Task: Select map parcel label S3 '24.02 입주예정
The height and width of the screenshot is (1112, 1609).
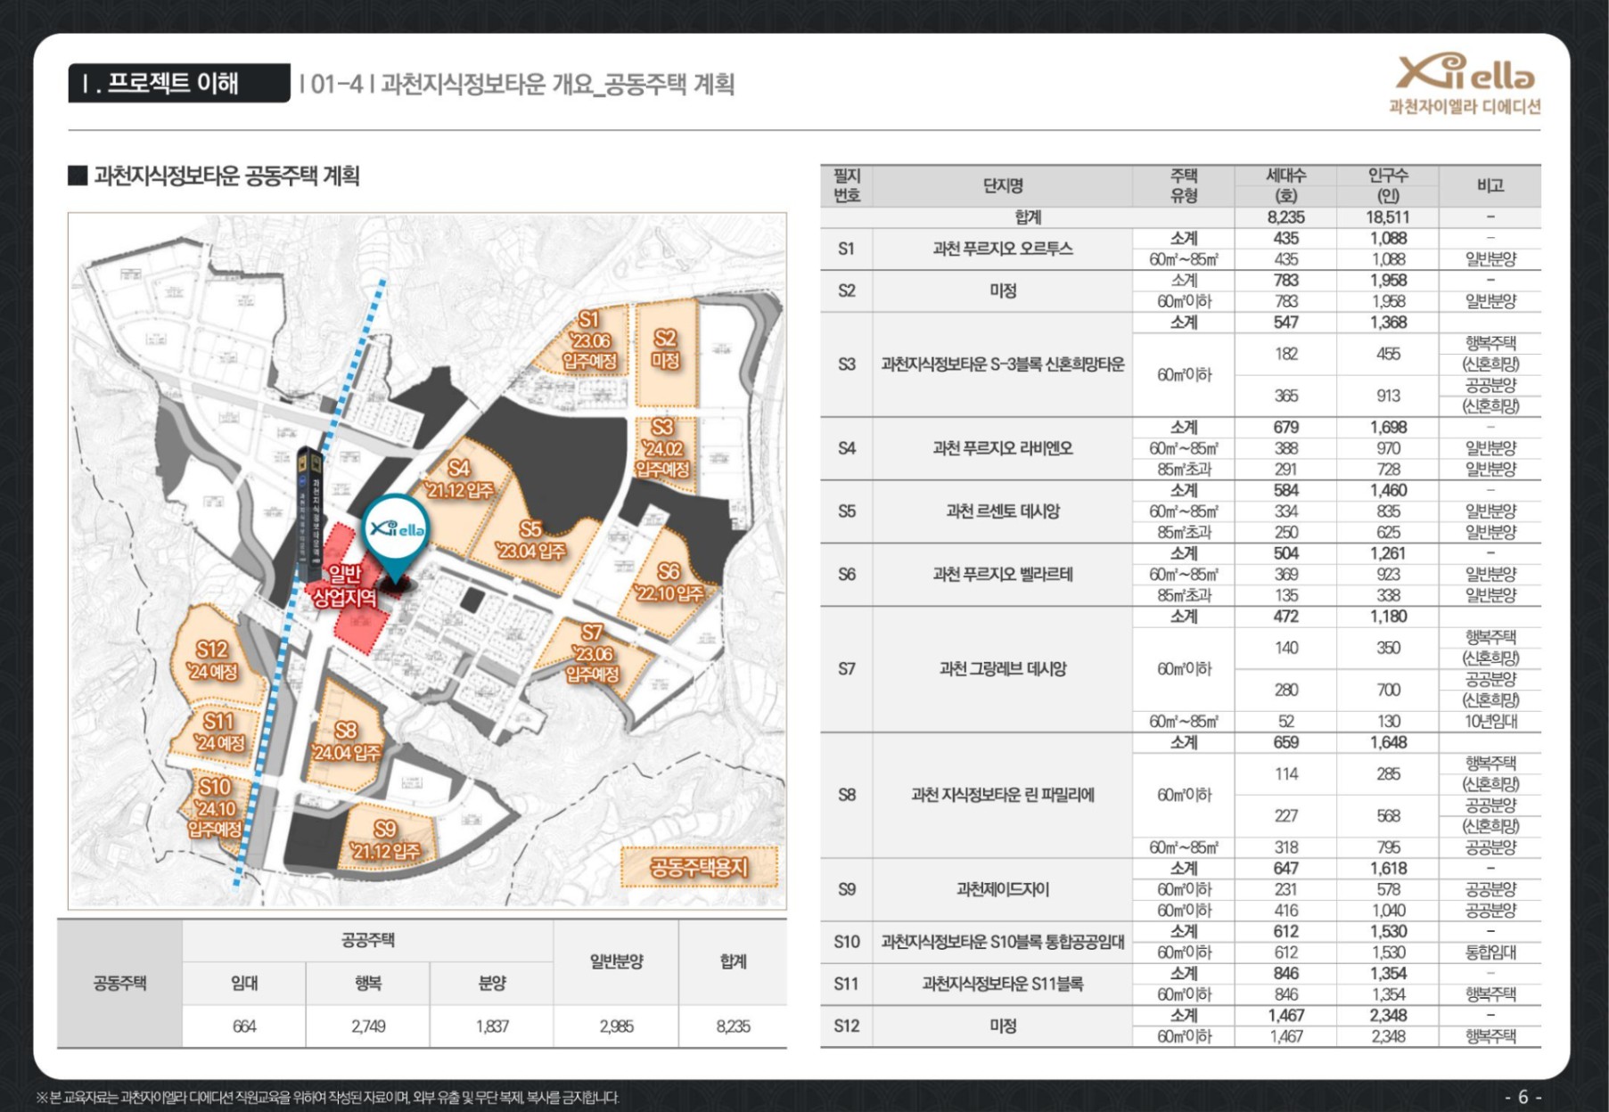Action: coord(662,448)
